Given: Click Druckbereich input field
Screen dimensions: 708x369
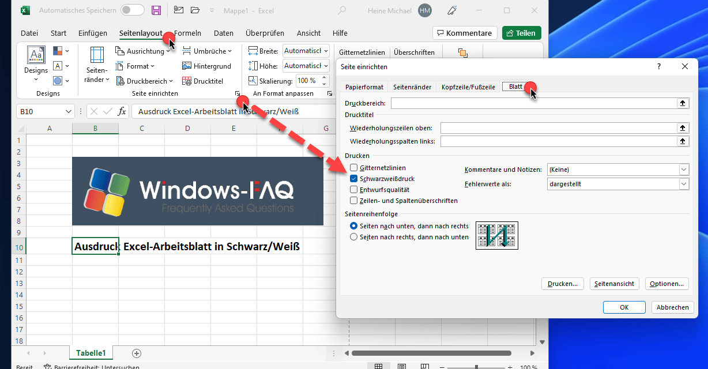Looking at the screenshot, I should (x=534, y=103).
